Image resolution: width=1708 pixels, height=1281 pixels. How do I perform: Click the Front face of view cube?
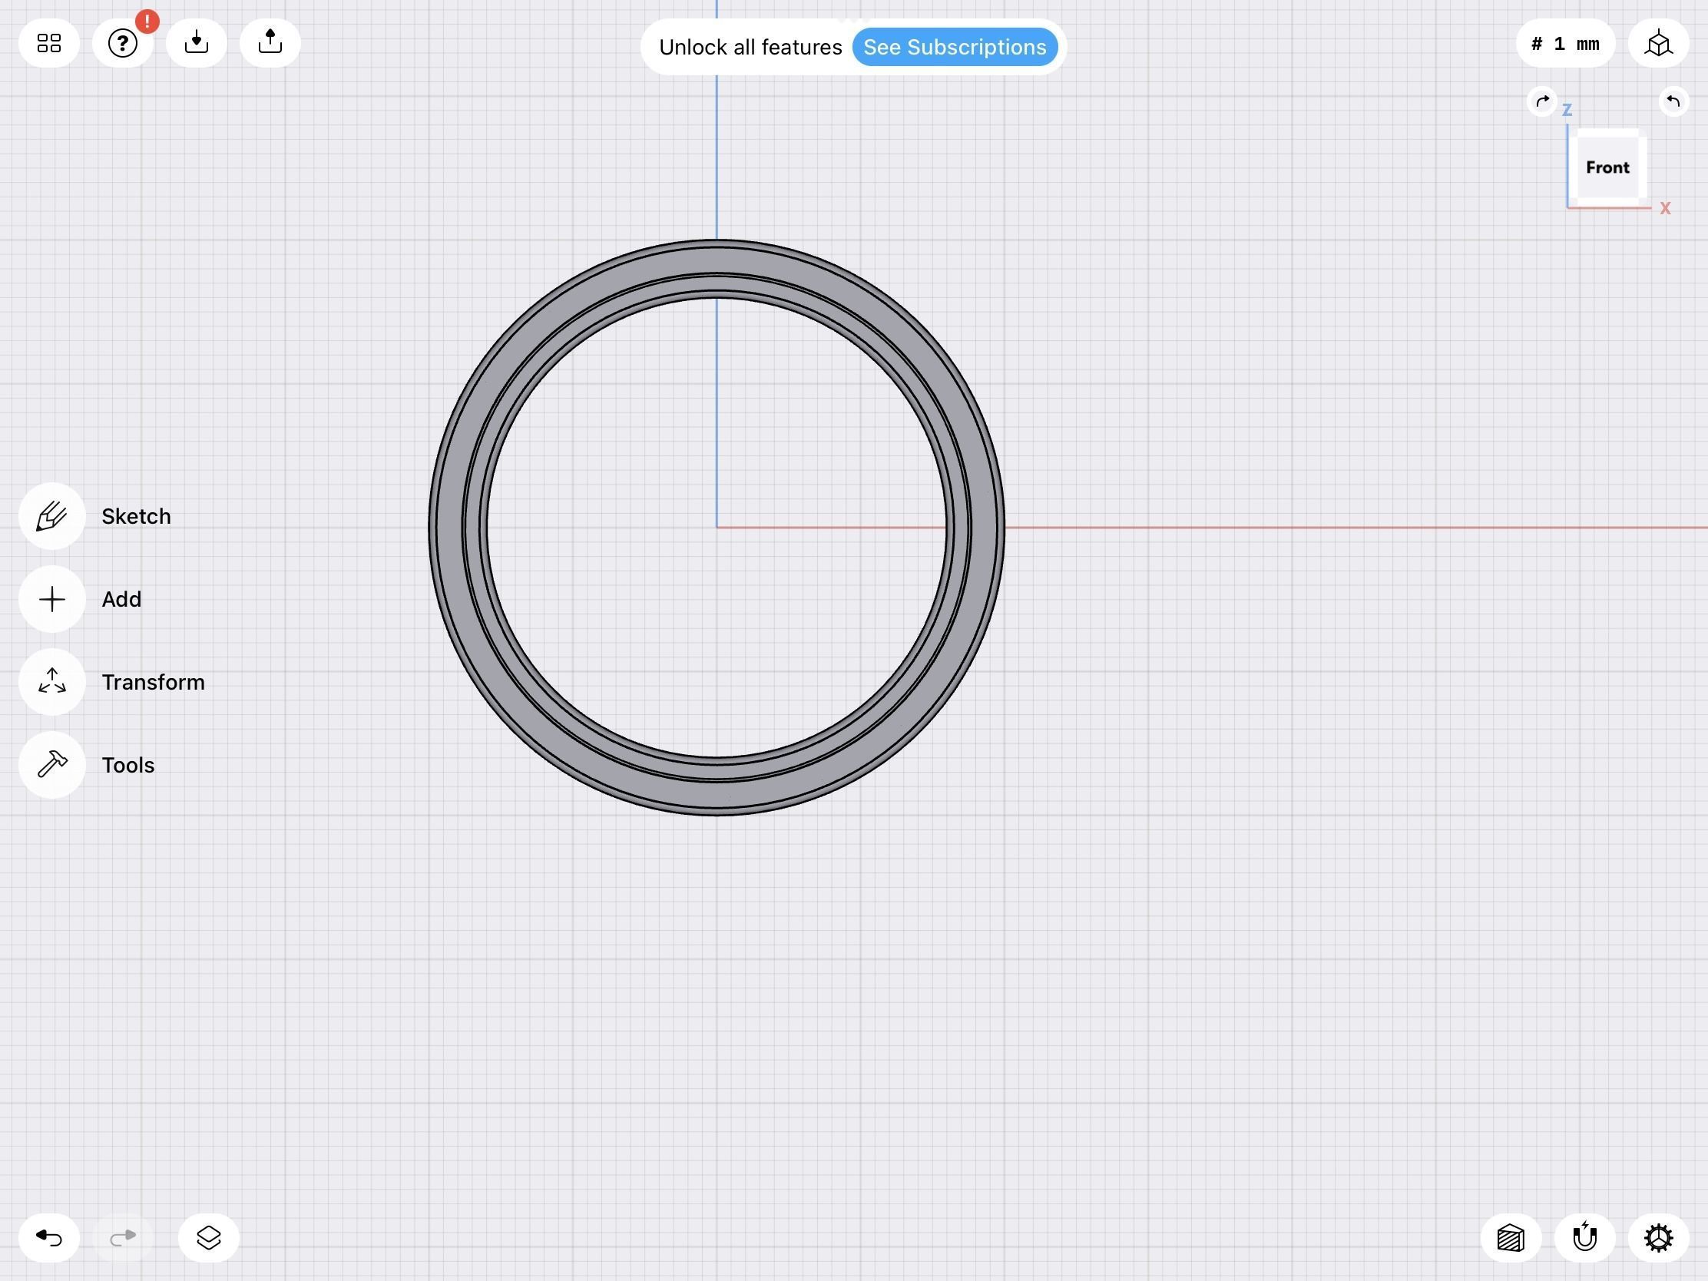point(1607,167)
